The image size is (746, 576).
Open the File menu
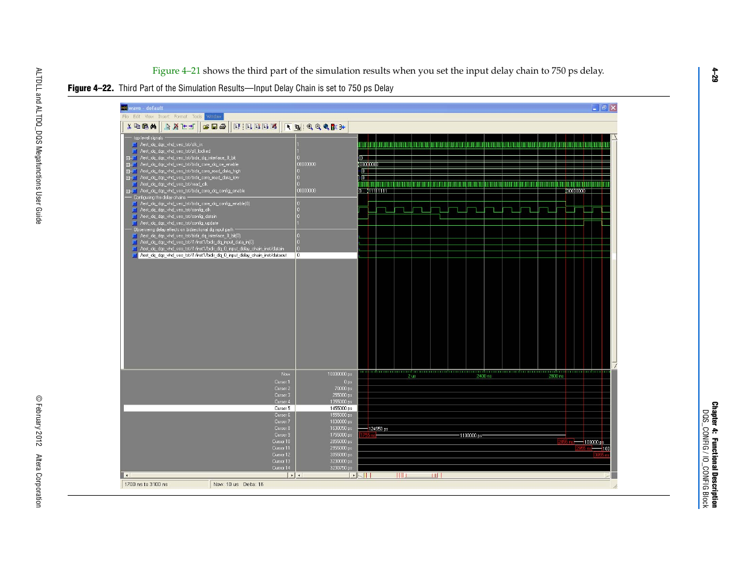[x=126, y=117]
